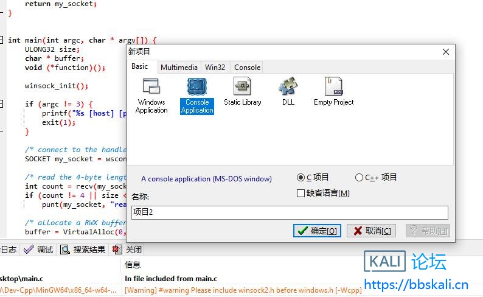
Task: Open the 调试 debug panel tab
Action: 38,250
